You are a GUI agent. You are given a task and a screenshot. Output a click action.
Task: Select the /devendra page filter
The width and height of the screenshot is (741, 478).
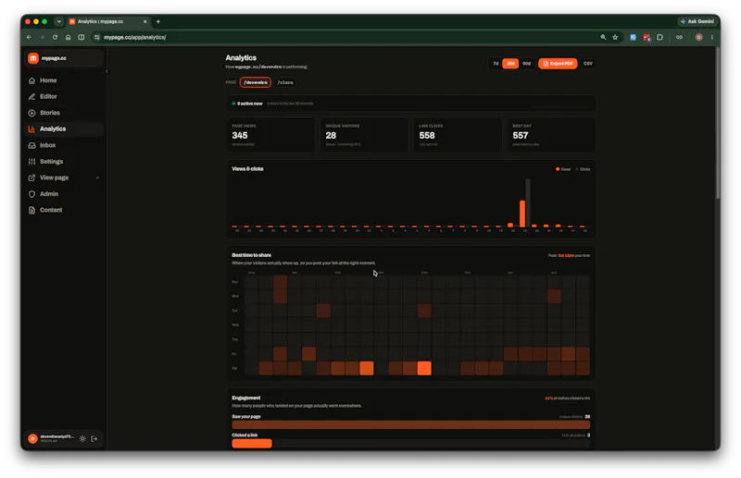tap(256, 82)
